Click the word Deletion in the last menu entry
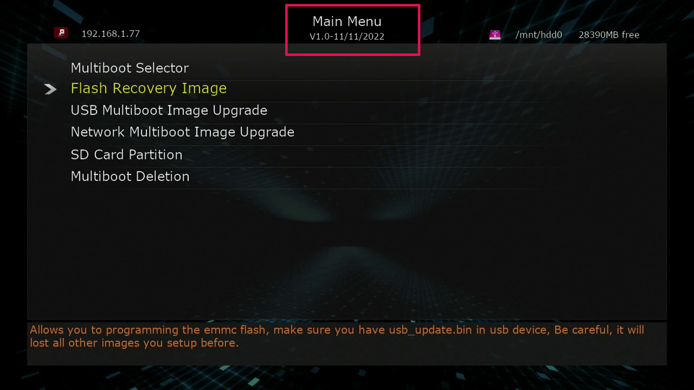This screenshot has height=390, width=694. coord(163,176)
